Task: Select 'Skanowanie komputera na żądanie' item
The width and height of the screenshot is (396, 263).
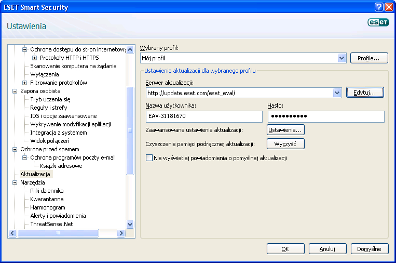Action: (x=73, y=66)
